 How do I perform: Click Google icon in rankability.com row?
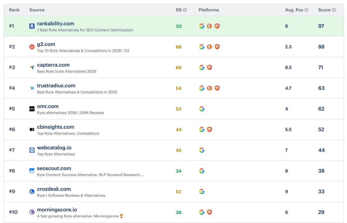202,26
